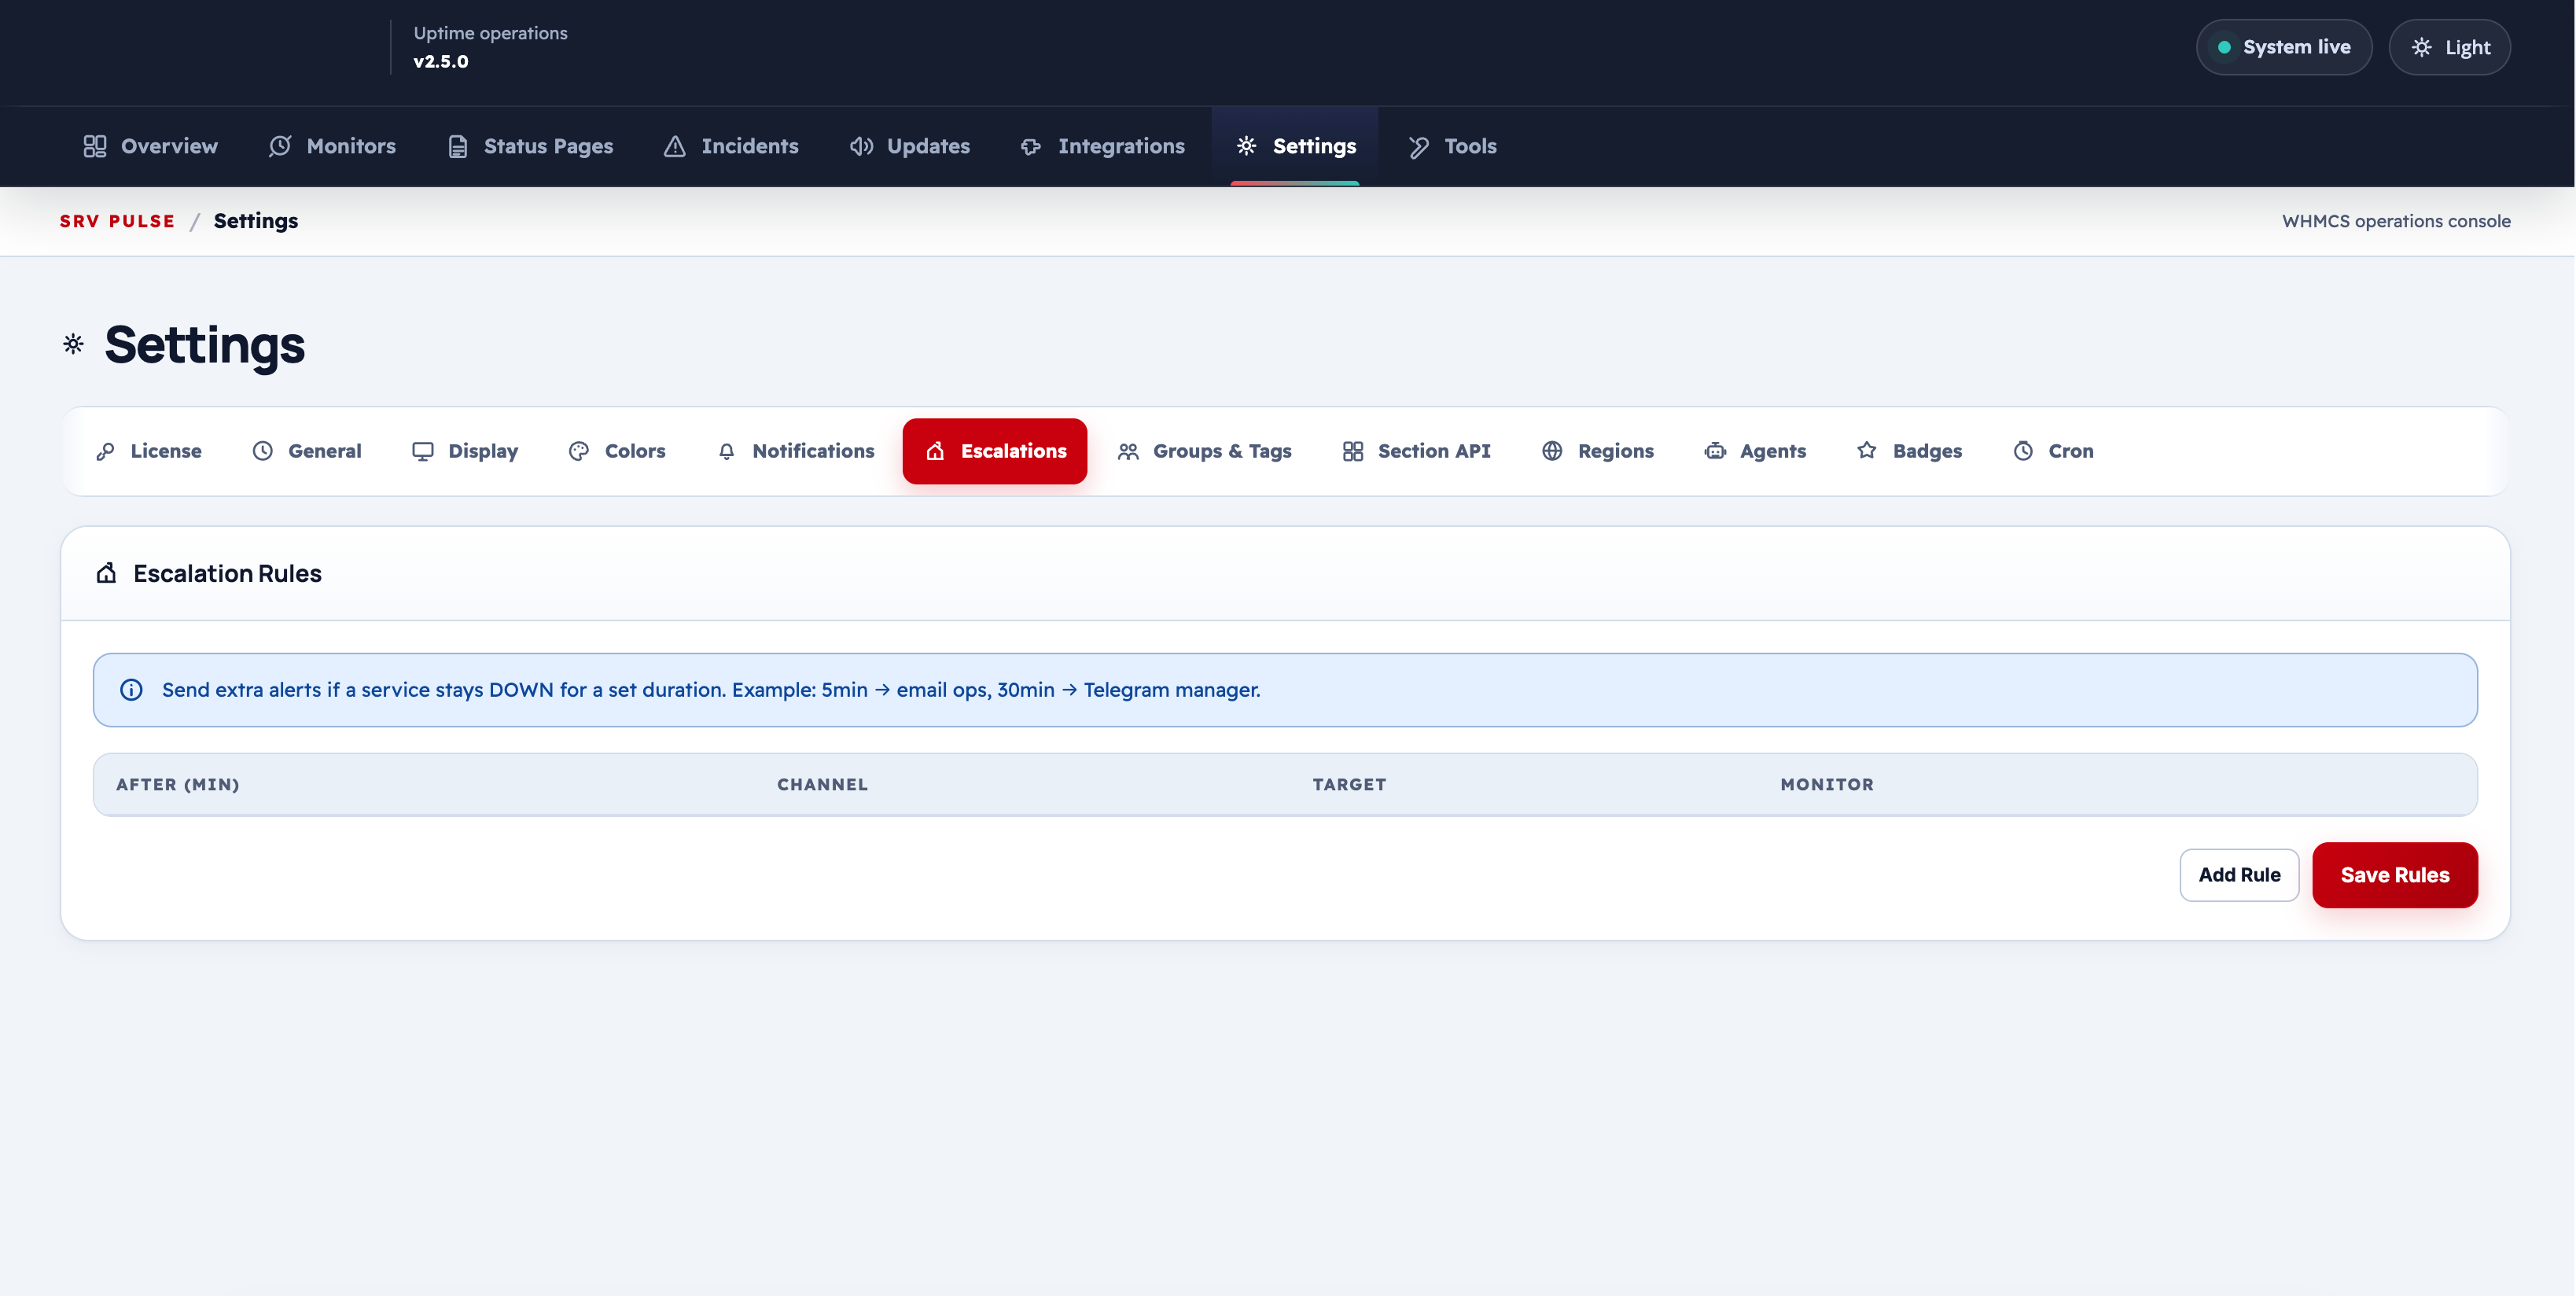Click the WHMCS operations console text
Image resolution: width=2576 pixels, height=1296 pixels.
click(2396, 221)
